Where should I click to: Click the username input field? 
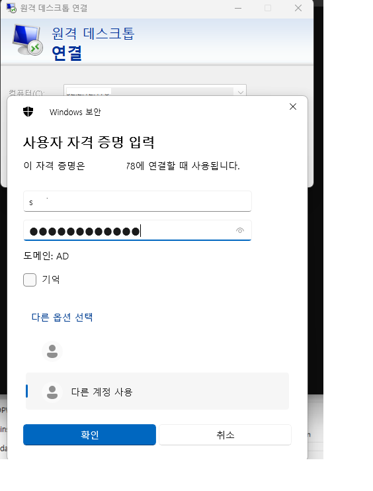pos(138,201)
